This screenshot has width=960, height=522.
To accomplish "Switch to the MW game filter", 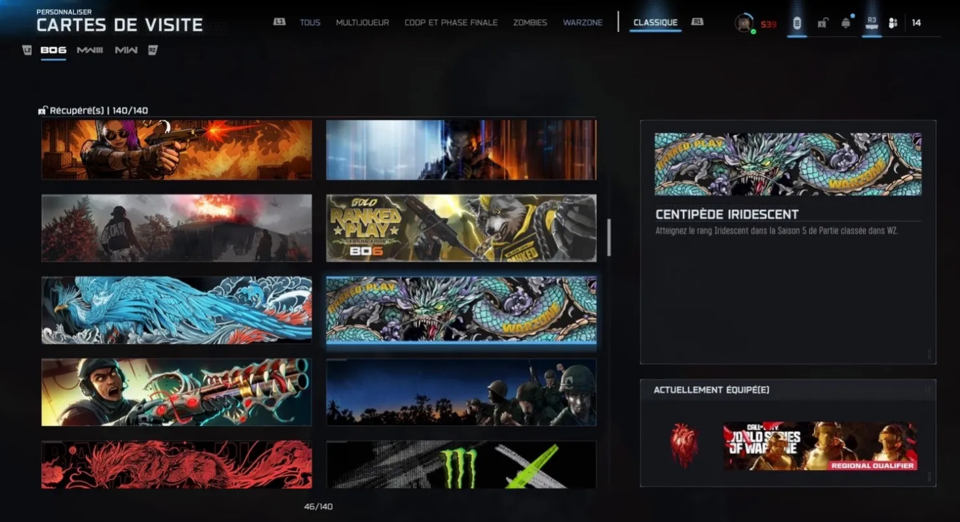I will point(126,50).
